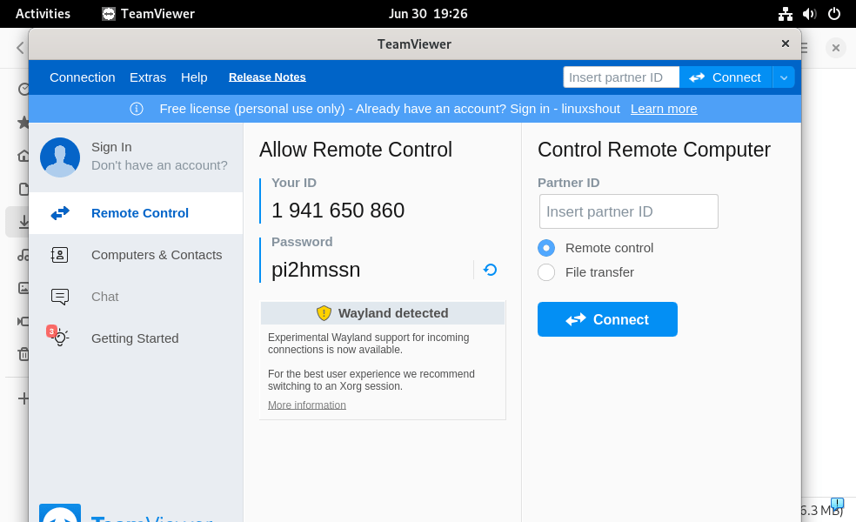Click the user avatar profile icon

point(60,157)
